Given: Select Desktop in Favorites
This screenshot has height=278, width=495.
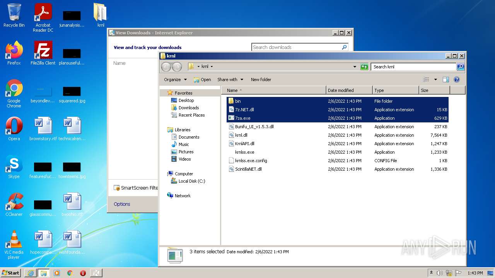Looking at the screenshot, I should pos(186,100).
